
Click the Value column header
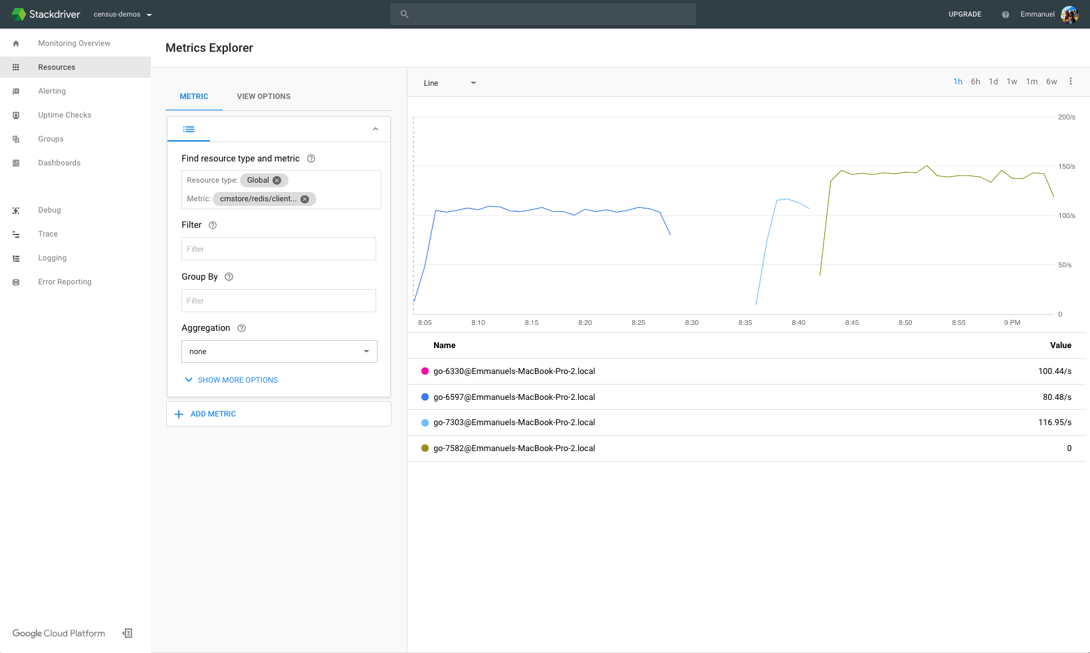click(x=1061, y=345)
